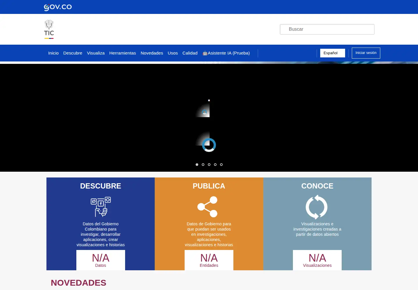This screenshot has height=290, width=418.
Task: Open the Herramientas menu item
Action: click(x=122, y=53)
